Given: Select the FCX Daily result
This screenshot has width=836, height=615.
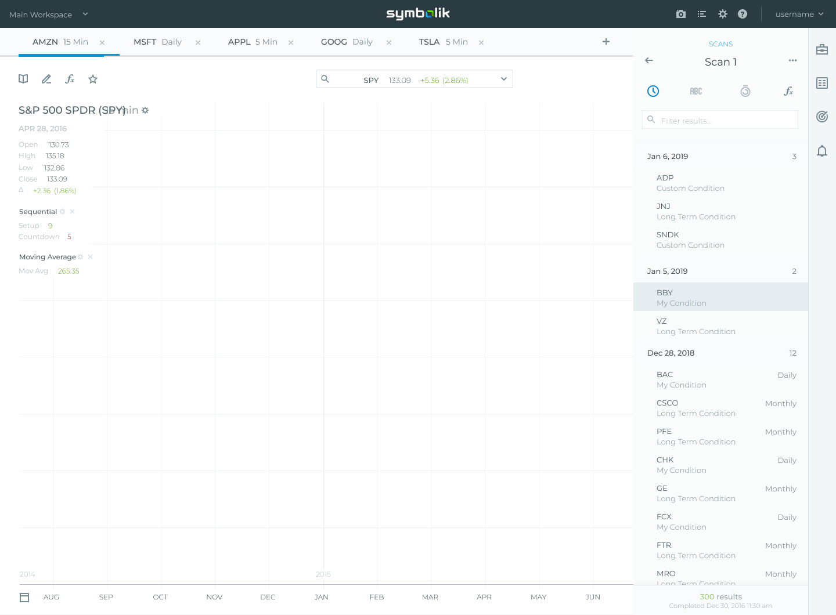Looking at the screenshot, I should click(720, 522).
